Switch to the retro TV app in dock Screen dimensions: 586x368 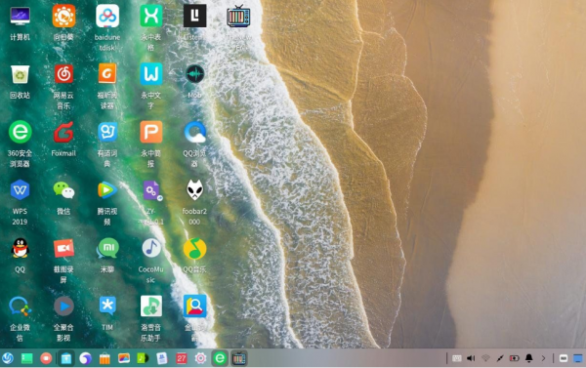tap(239, 358)
